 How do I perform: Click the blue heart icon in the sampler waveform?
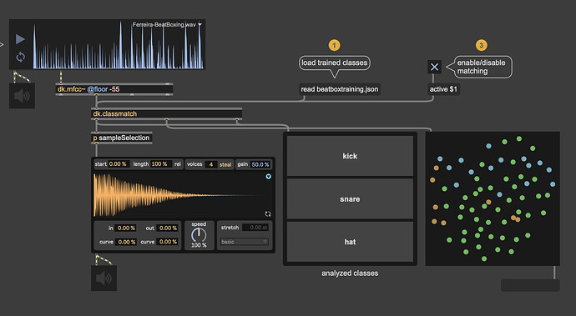coord(269,177)
